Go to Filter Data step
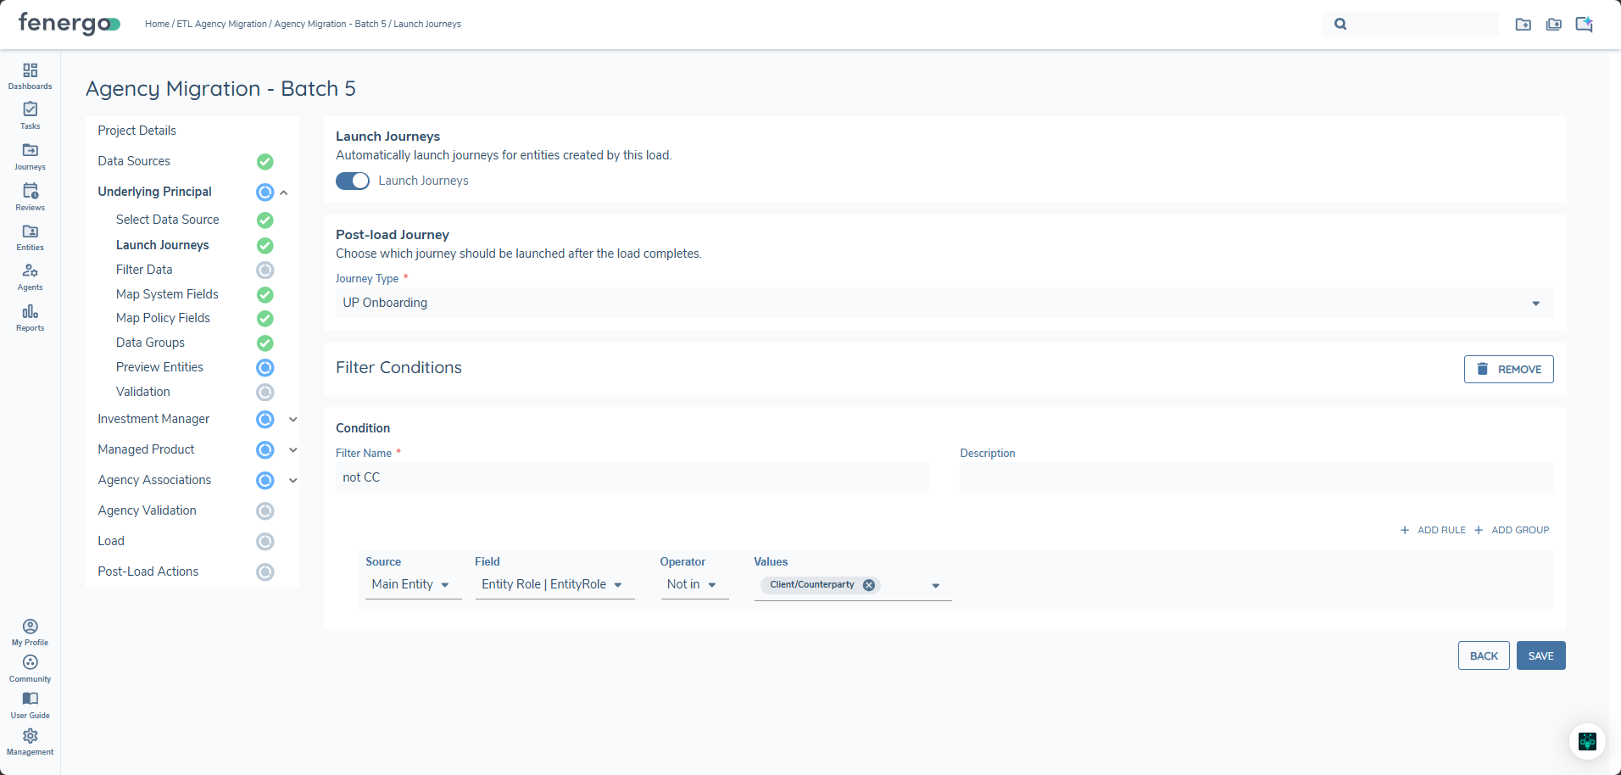1621x775 pixels. point(144,270)
